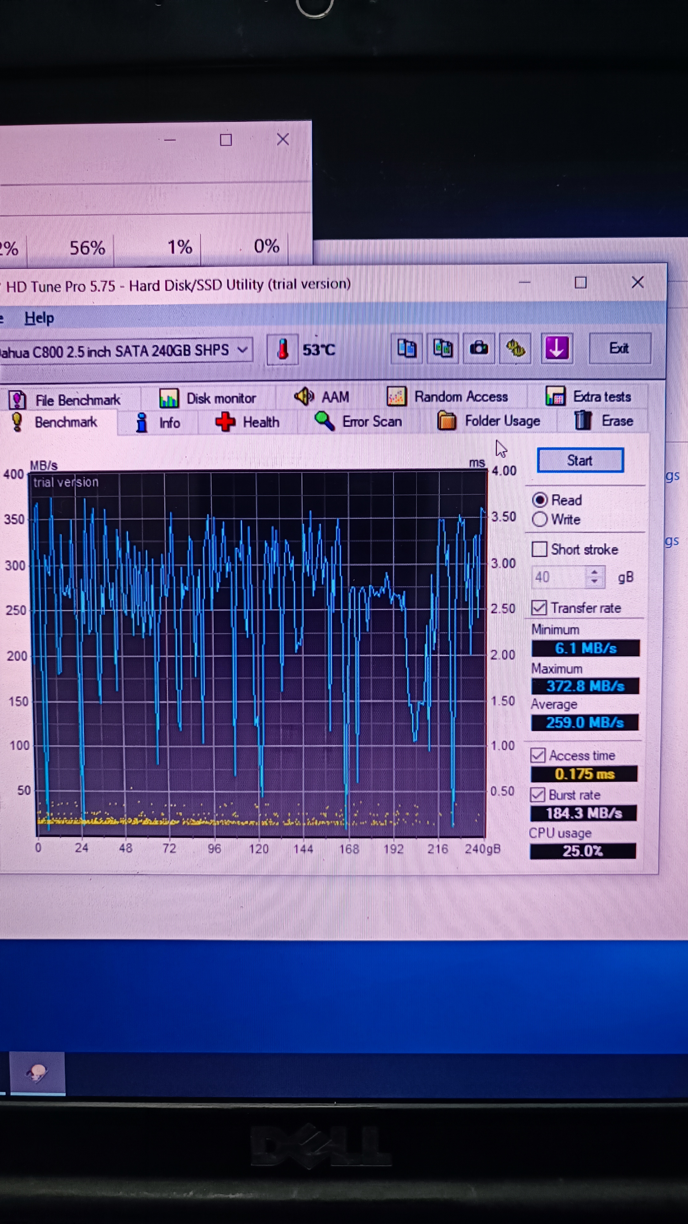Image resolution: width=688 pixels, height=1224 pixels.
Task: Click the Extra tests tab icon
Action: click(x=555, y=396)
